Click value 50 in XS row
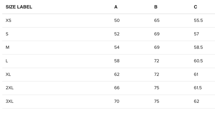215x113 pixels. click(x=117, y=21)
